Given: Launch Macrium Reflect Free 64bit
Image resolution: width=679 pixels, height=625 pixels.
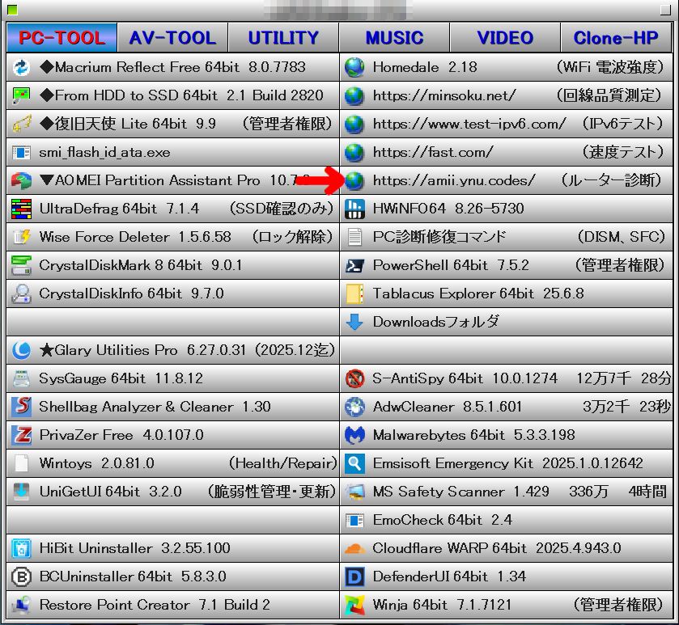Looking at the screenshot, I should point(172,67).
